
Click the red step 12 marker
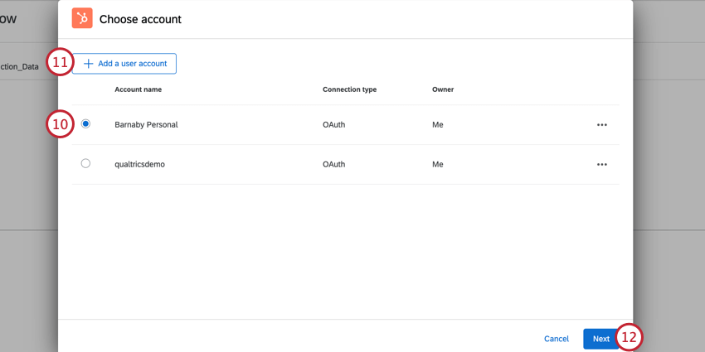[630, 338]
